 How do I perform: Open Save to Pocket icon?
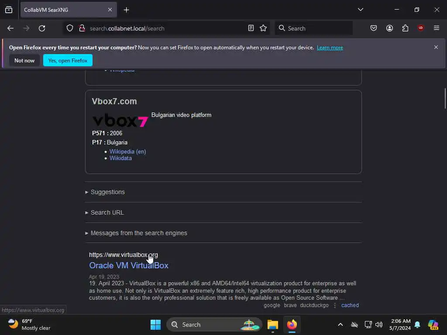tap(374, 28)
